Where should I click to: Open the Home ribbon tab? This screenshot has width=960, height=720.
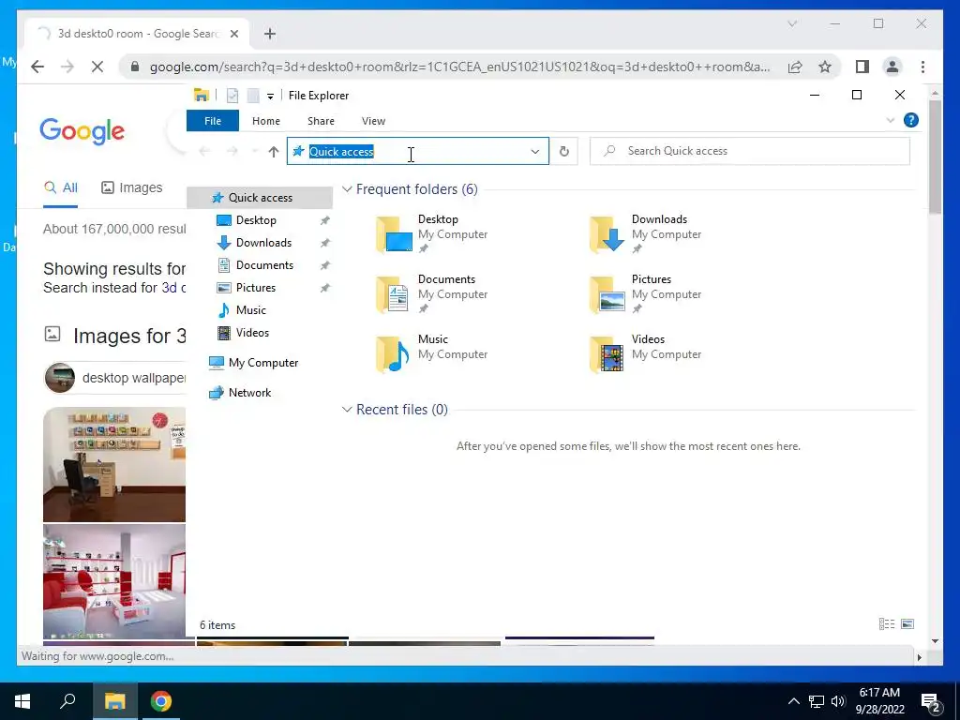(x=265, y=121)
